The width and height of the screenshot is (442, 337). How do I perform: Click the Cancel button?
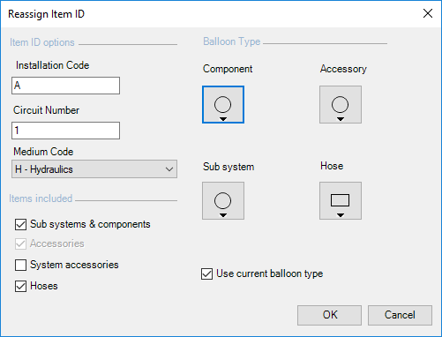pyautogui.click(x=400, y=315)
